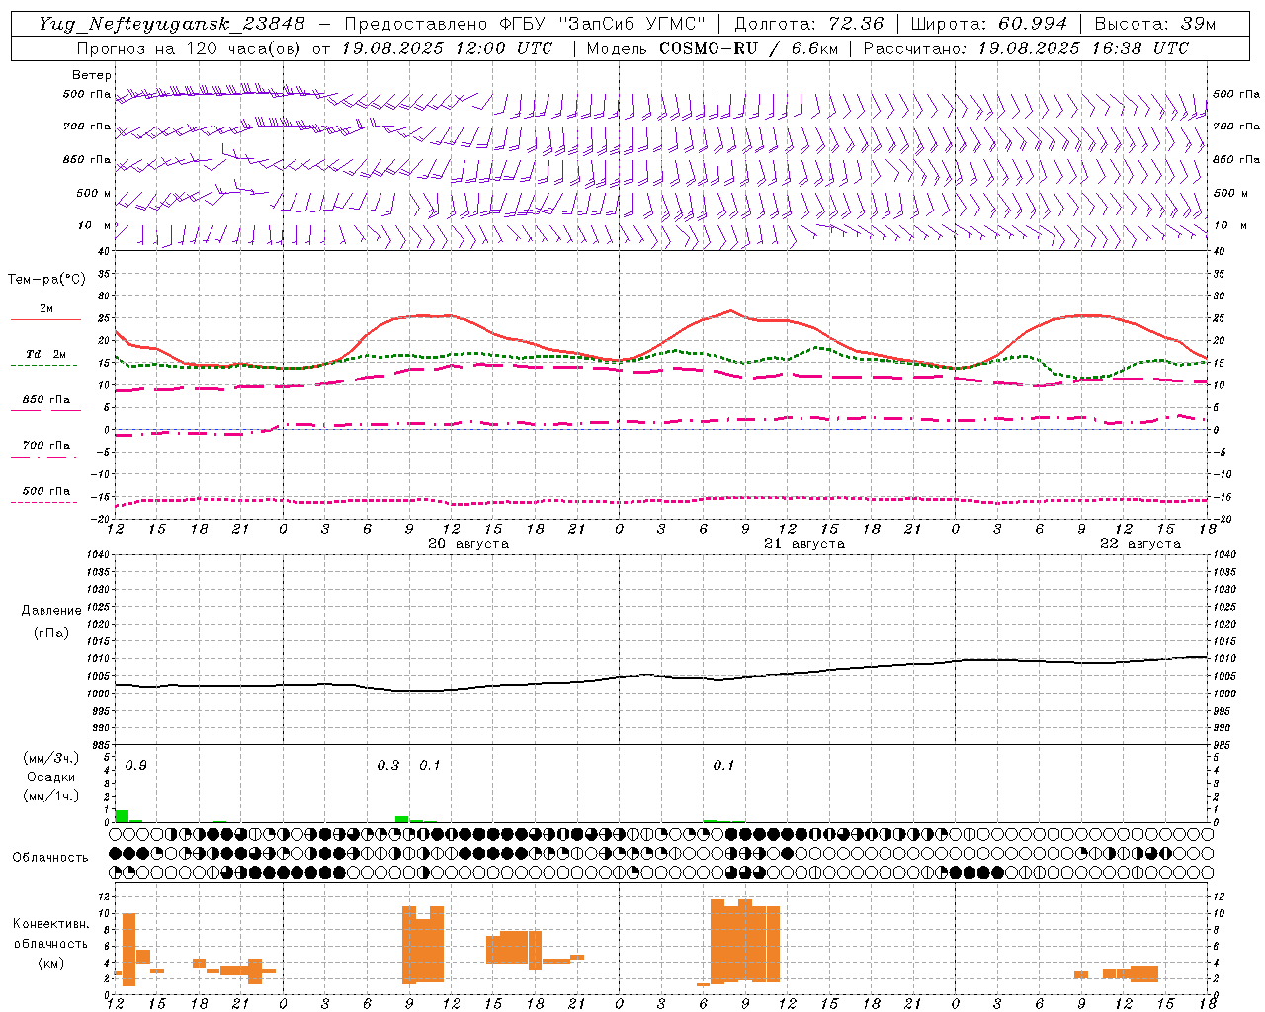Click the tall orange convective bars on 21 августа

[745, 941]
